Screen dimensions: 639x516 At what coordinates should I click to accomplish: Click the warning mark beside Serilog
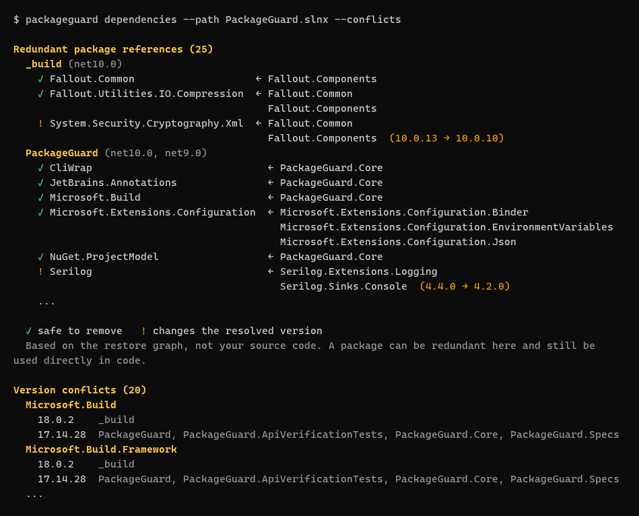[41, 271]
